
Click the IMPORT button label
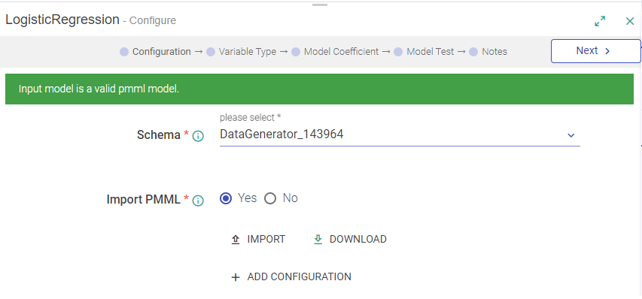click(x=266, y=240)
